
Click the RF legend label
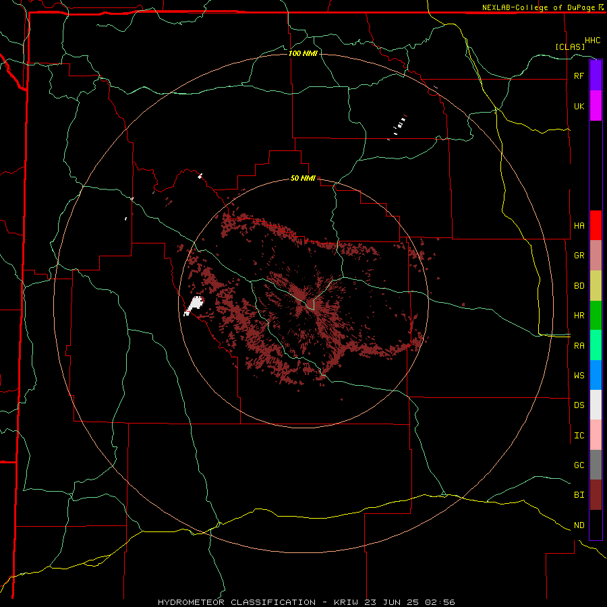[579, 76]
